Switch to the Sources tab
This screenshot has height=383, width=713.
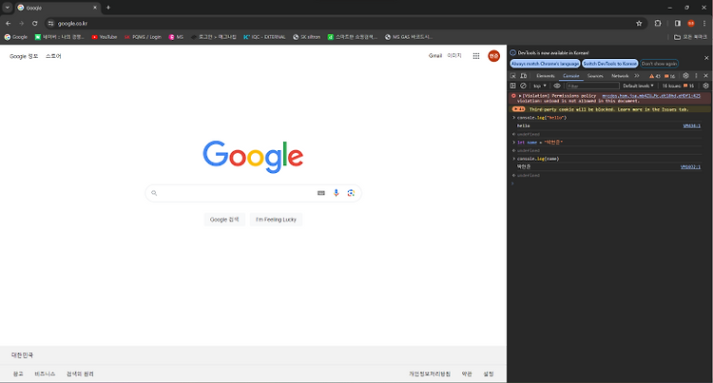point(595,76)
